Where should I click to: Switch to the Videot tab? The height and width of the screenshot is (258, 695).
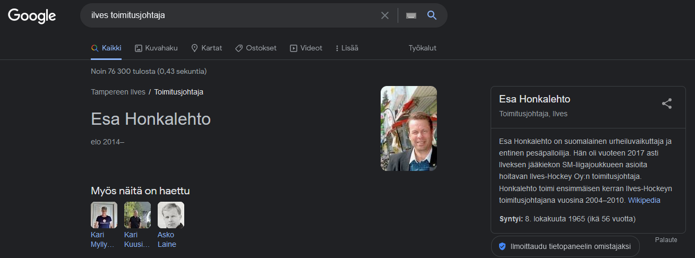pyautogui.click(x=306, y=48)
